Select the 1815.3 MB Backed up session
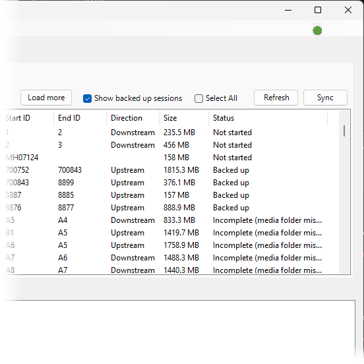Image resolution: width=364 pixels, height=364 pixels. 171,170
